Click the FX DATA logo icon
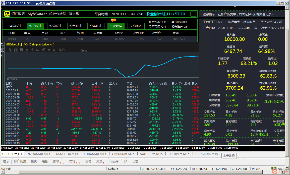Screen dimensions: 290x175 pyautogui.click(x=7, y=14)
